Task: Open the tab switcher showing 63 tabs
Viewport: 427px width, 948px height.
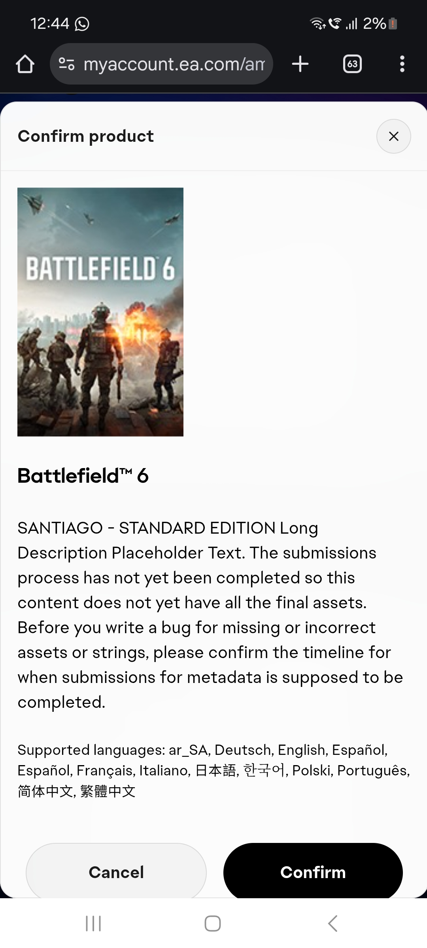Action: click(352, 64)
